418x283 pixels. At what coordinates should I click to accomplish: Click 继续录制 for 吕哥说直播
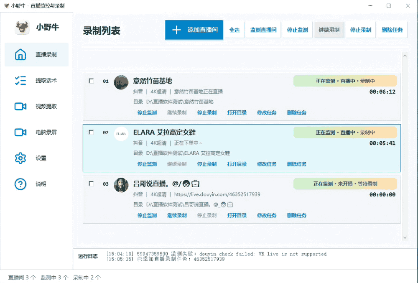177,216
